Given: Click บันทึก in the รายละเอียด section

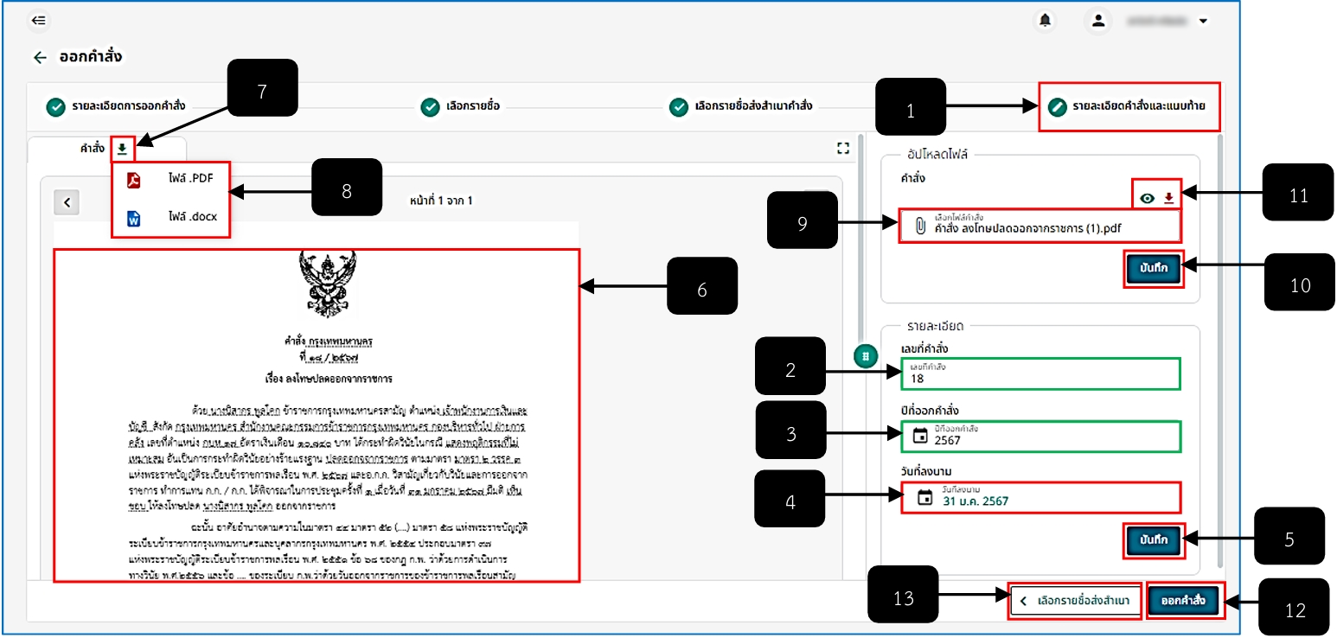Looking at the screenshot, I should click(x=1154, y=540).
